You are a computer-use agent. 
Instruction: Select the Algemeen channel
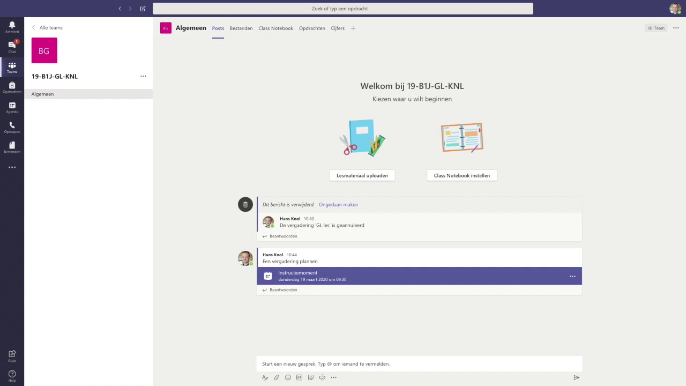tap(88, 94)
